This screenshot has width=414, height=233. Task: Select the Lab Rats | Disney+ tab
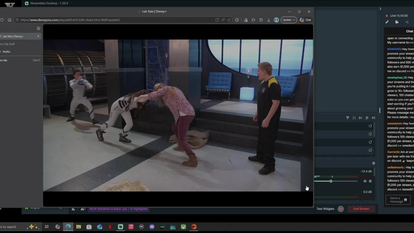click(19, 36)
